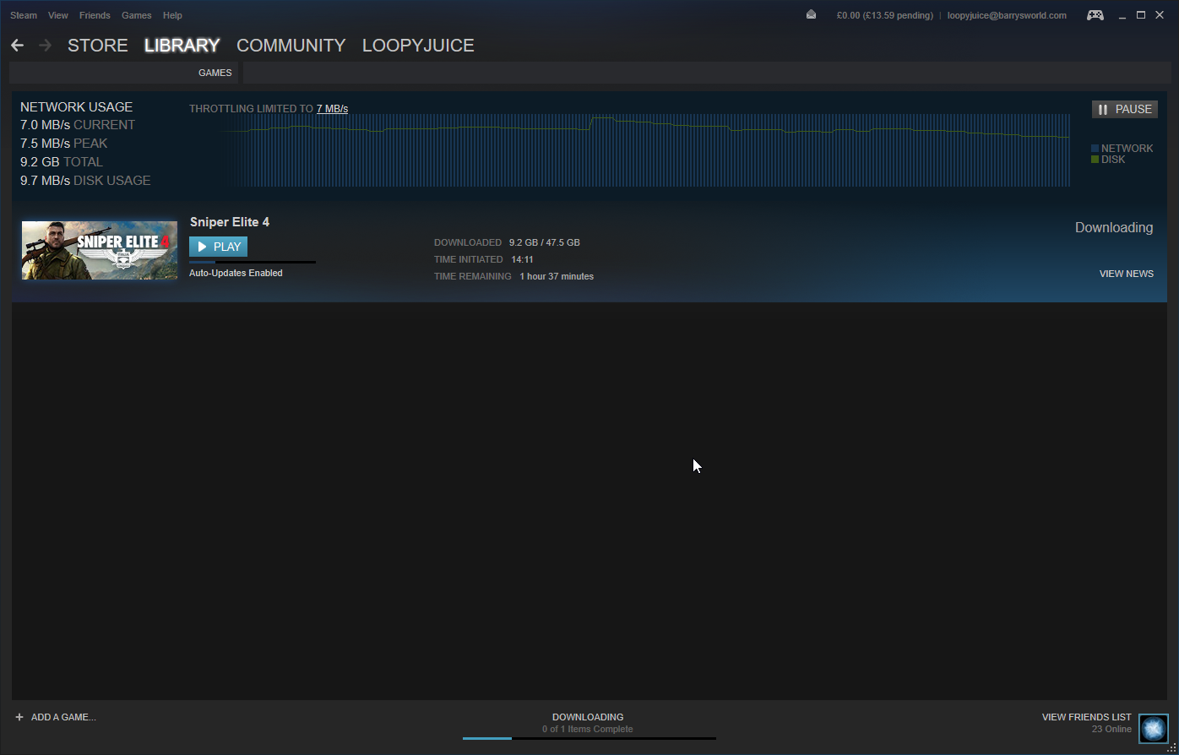
Task: Click the 9.2 GB TOTAL value
Action: tap(62, 162)
